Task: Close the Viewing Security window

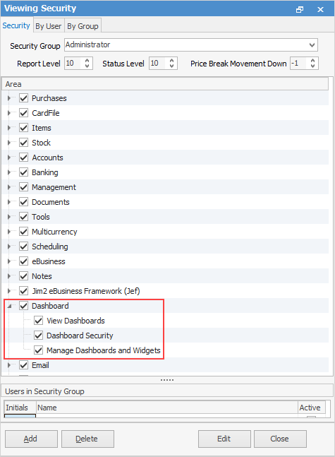Action: pyautogui.click(x=320, y=10)
